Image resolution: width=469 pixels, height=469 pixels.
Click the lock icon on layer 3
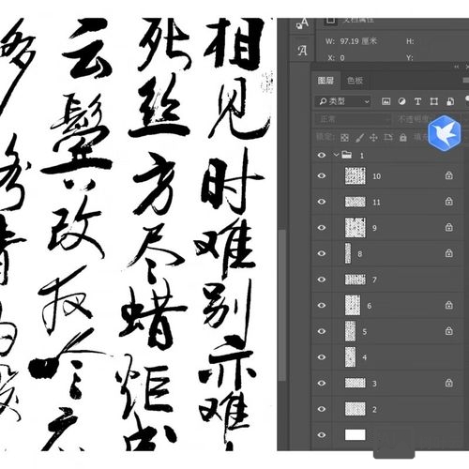[x=449, y=383]
